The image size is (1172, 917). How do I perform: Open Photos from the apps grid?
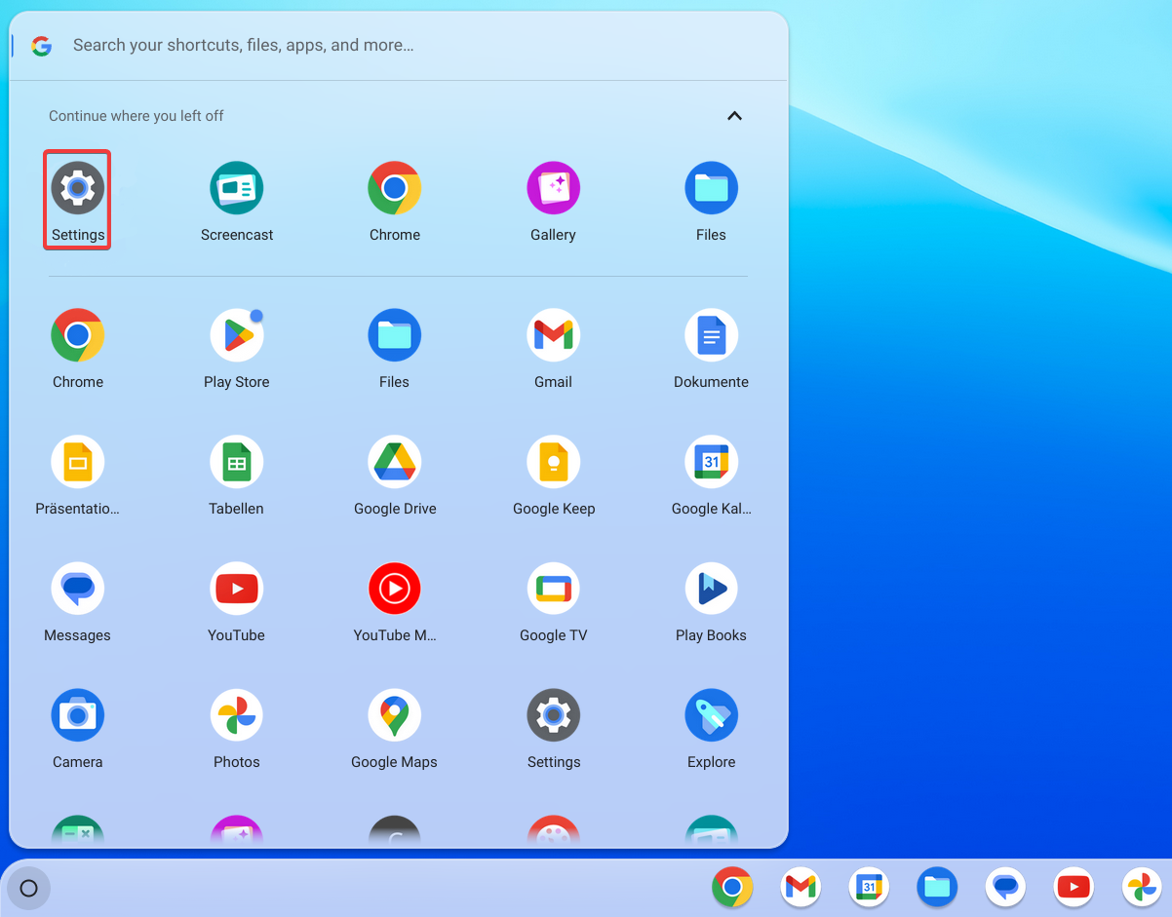tap(236, 729)
